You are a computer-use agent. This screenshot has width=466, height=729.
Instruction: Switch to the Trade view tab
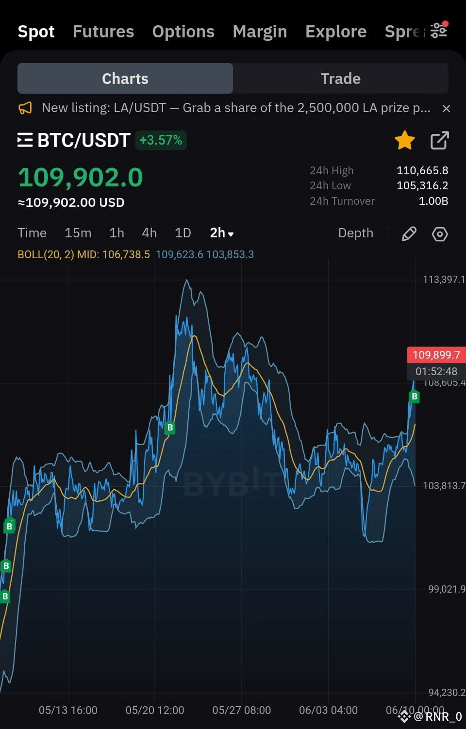(341, 78)
